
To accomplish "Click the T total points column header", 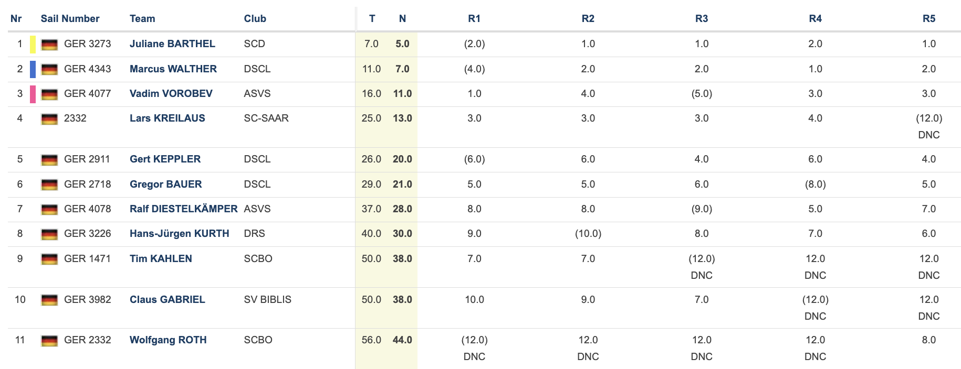I will (x=372, y=18).
